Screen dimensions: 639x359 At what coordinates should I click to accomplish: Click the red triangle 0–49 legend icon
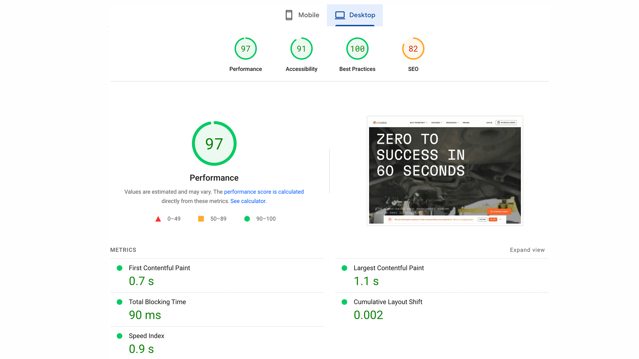tap(158, 219)
